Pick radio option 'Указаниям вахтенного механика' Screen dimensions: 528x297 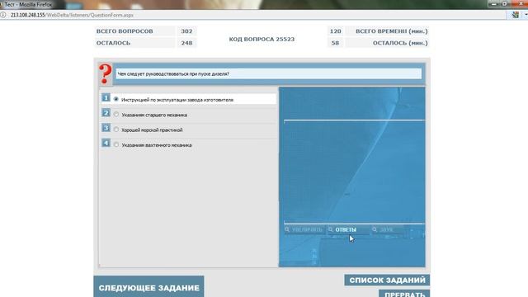[116, 145]
